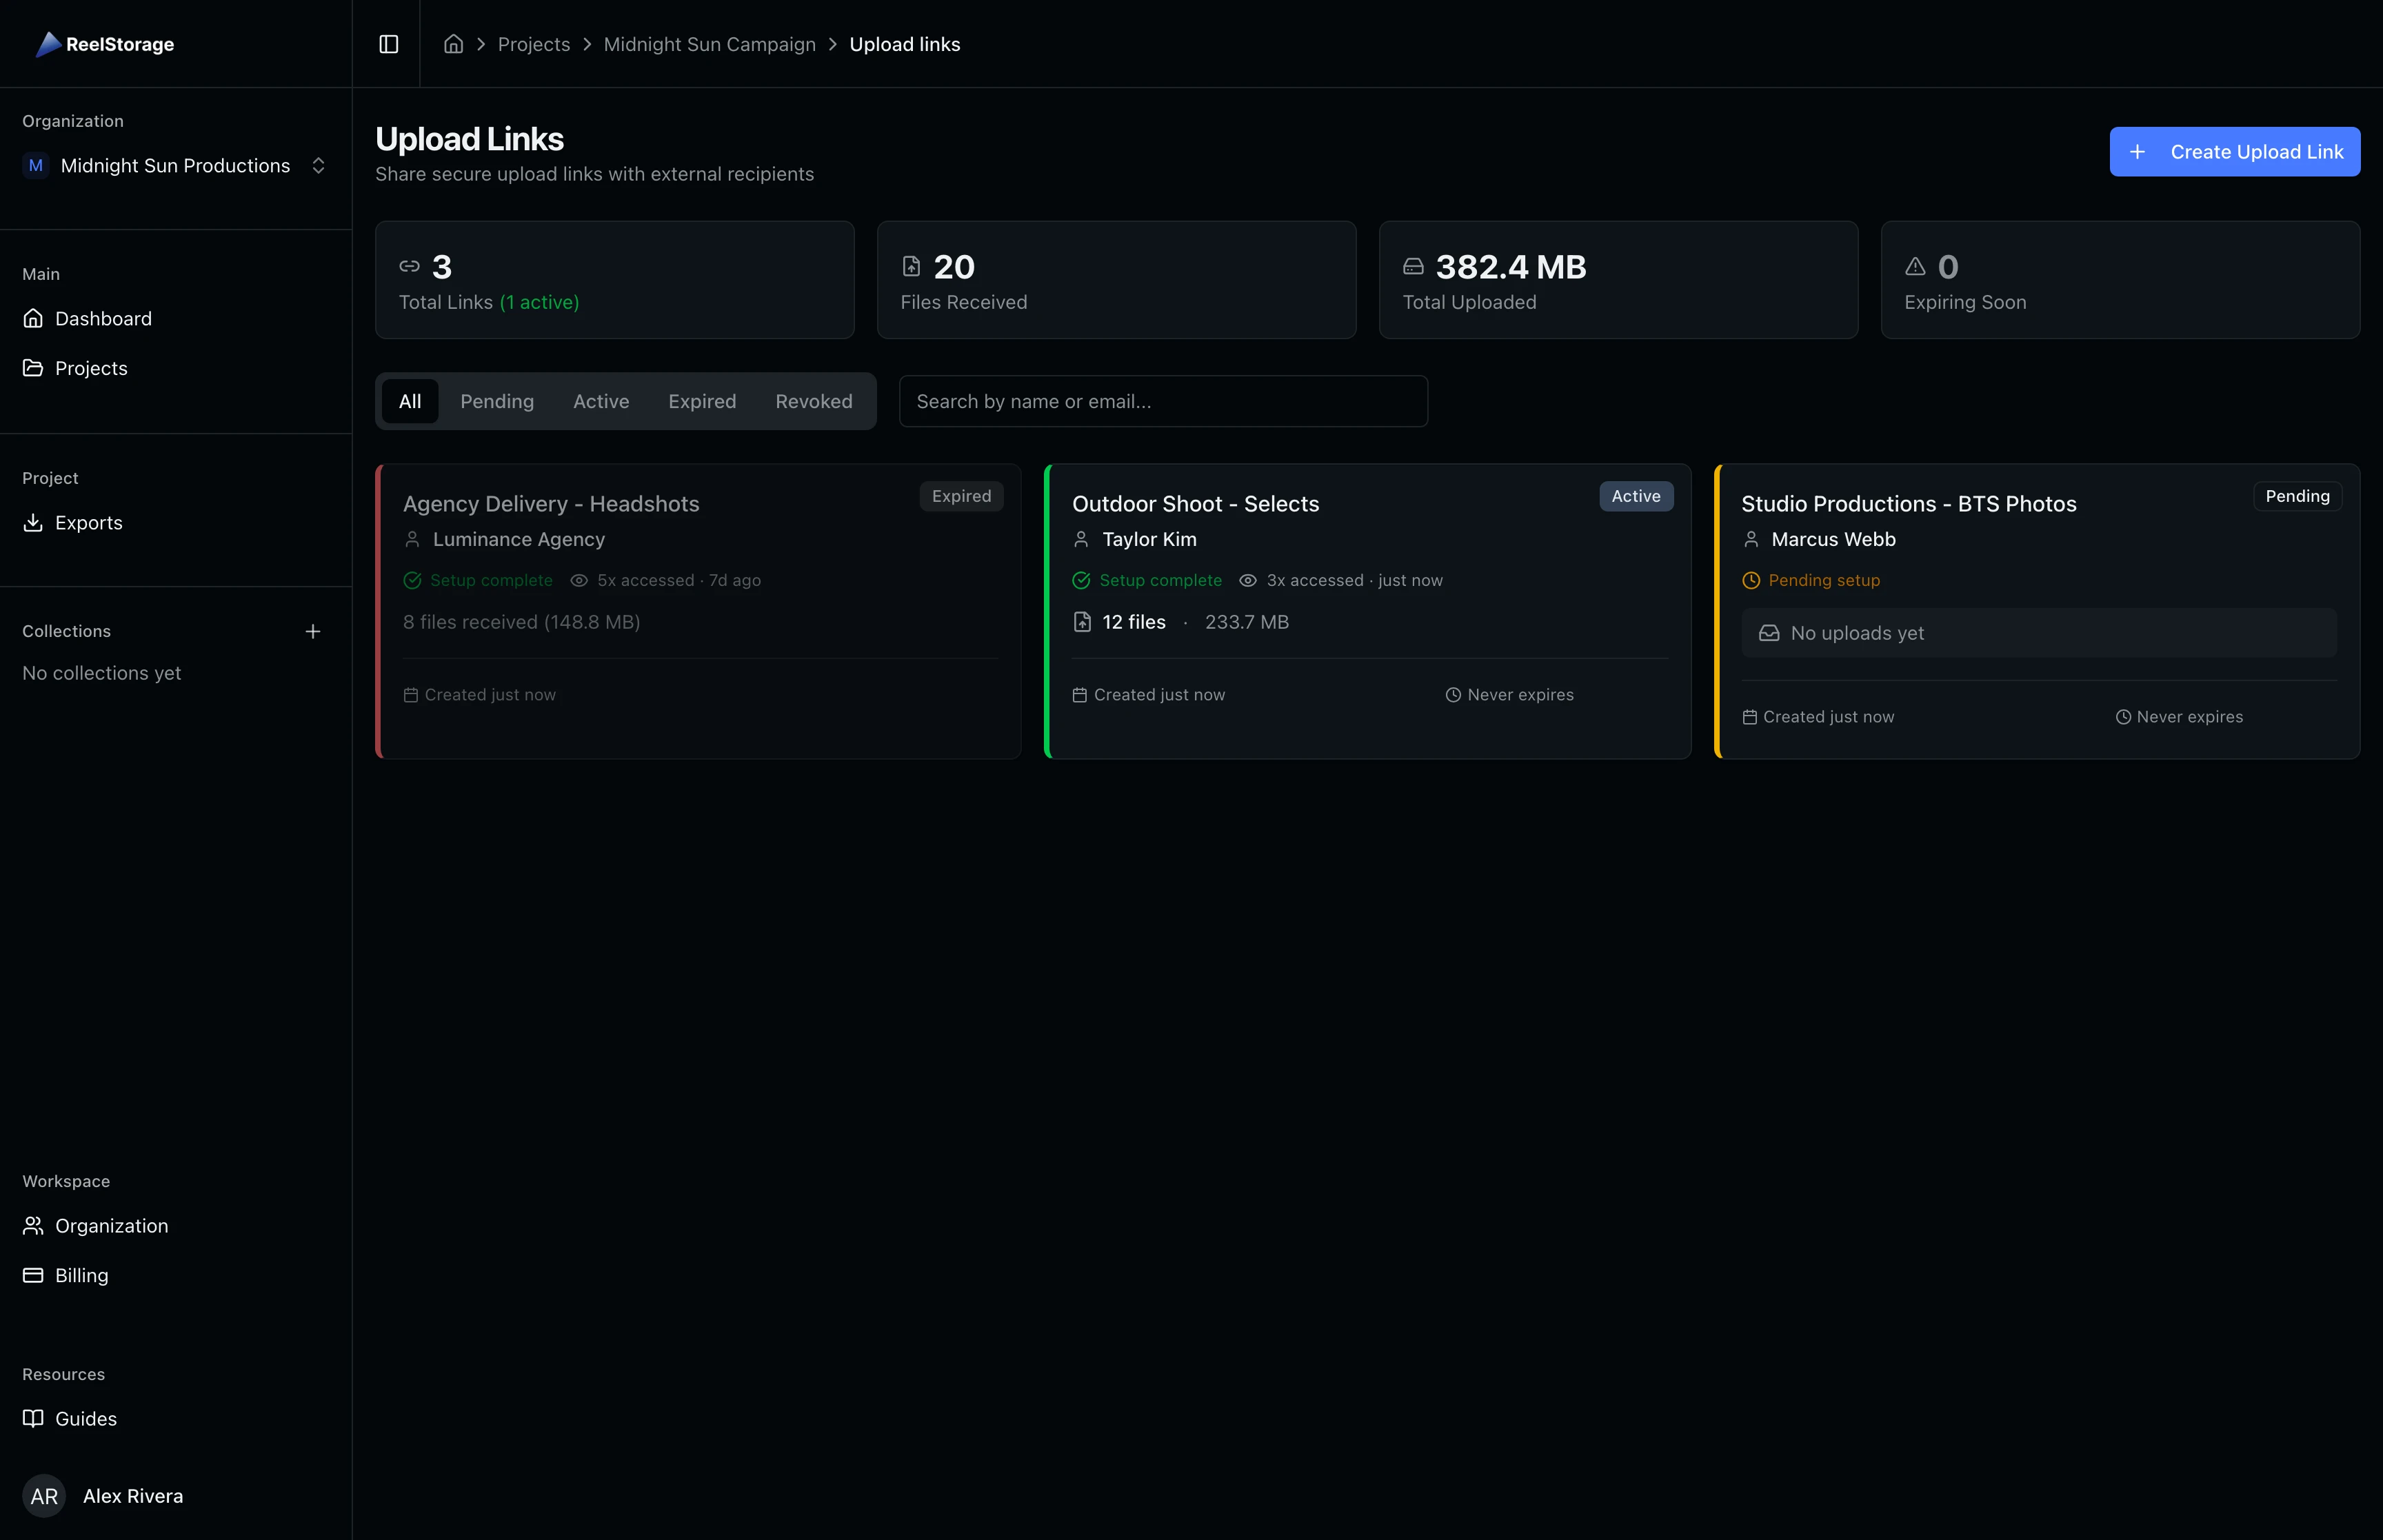Select the Revoked filter tab
Image resolution: width=2383 pixels, height=1540 pixels.
point(813,401)
